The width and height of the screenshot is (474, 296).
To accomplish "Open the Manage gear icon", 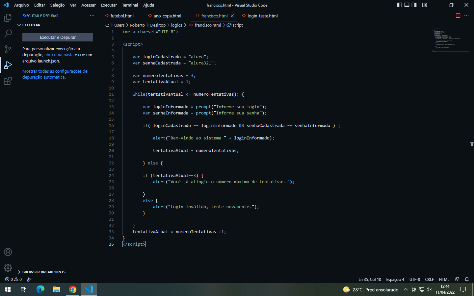I will click(8, 268).
